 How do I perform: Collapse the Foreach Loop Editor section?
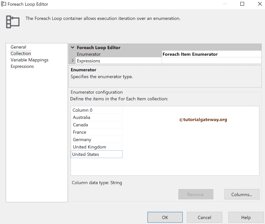[x=72, y=48]
